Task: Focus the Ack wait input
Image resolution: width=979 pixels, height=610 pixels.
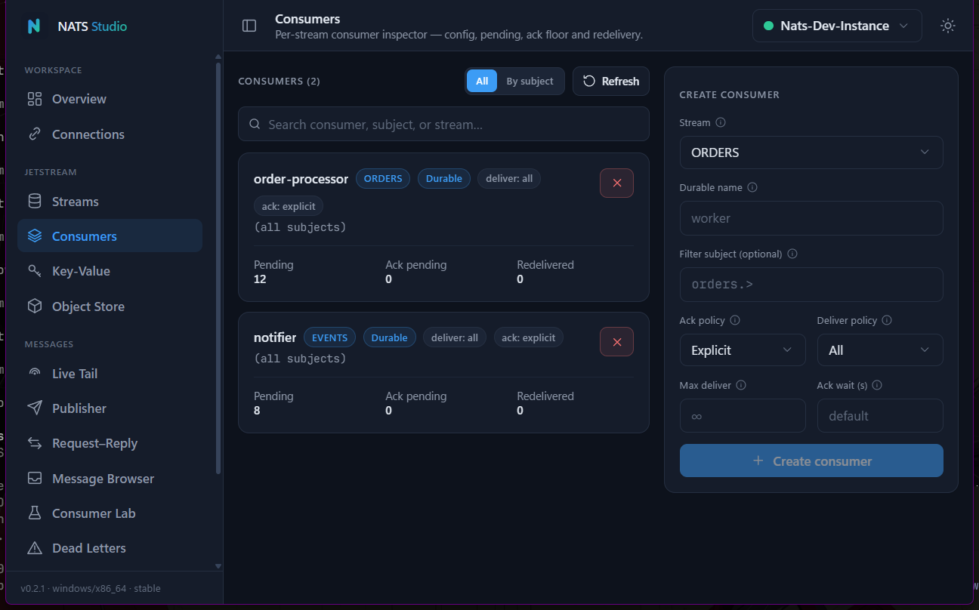Action: [x=880, y=416]
